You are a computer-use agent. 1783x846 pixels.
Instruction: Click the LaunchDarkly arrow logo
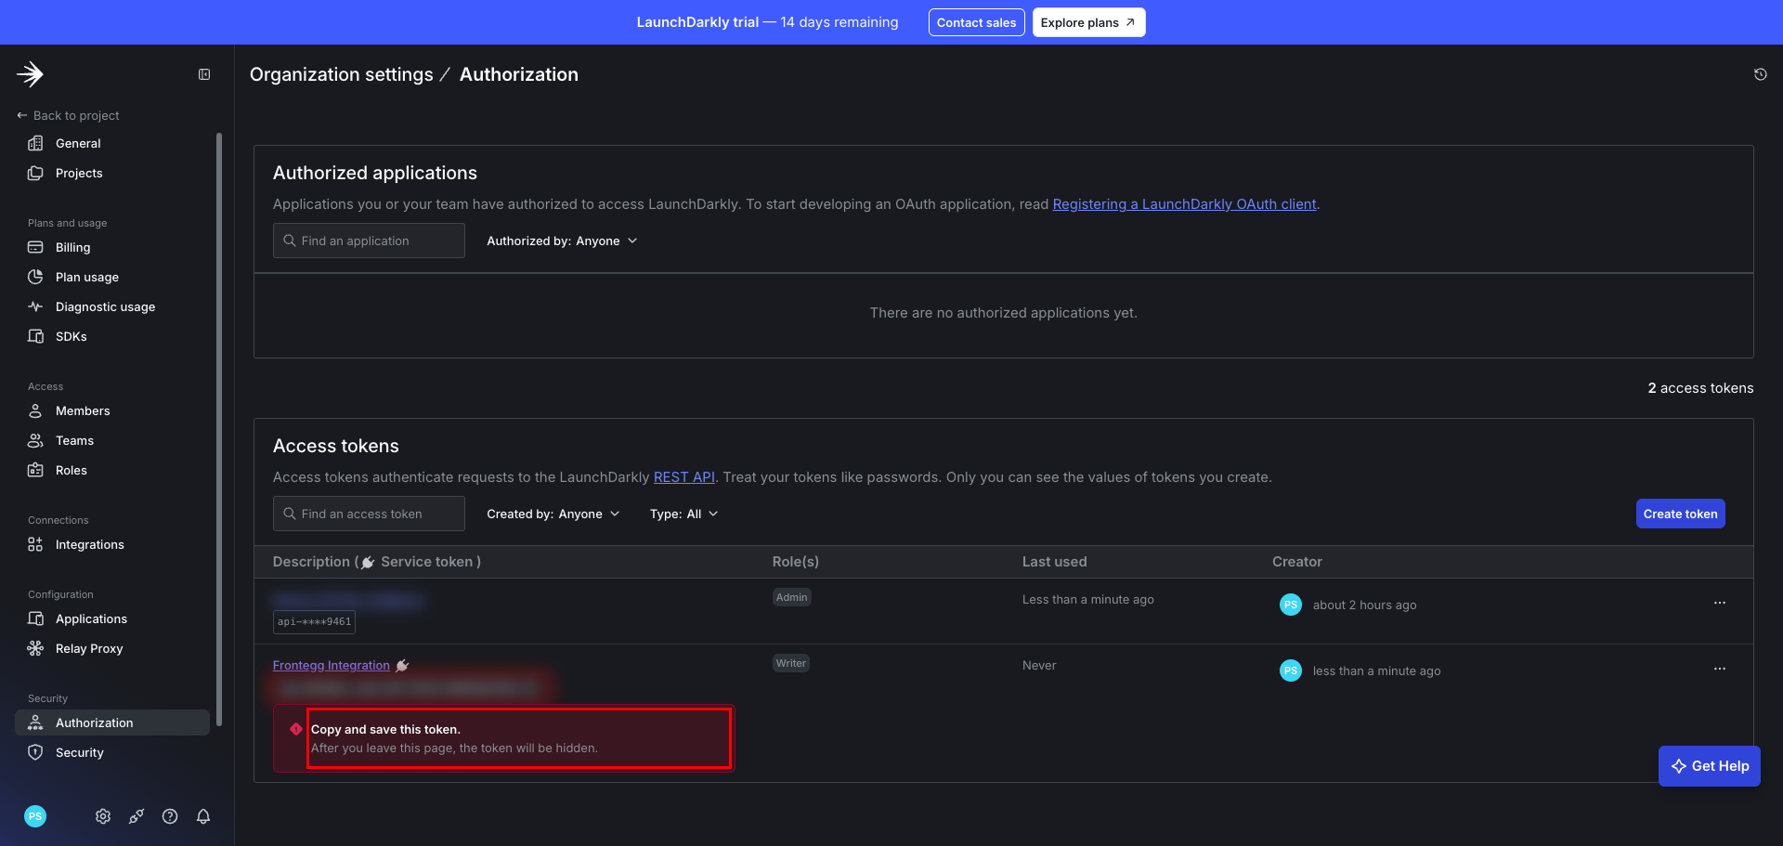31,74
